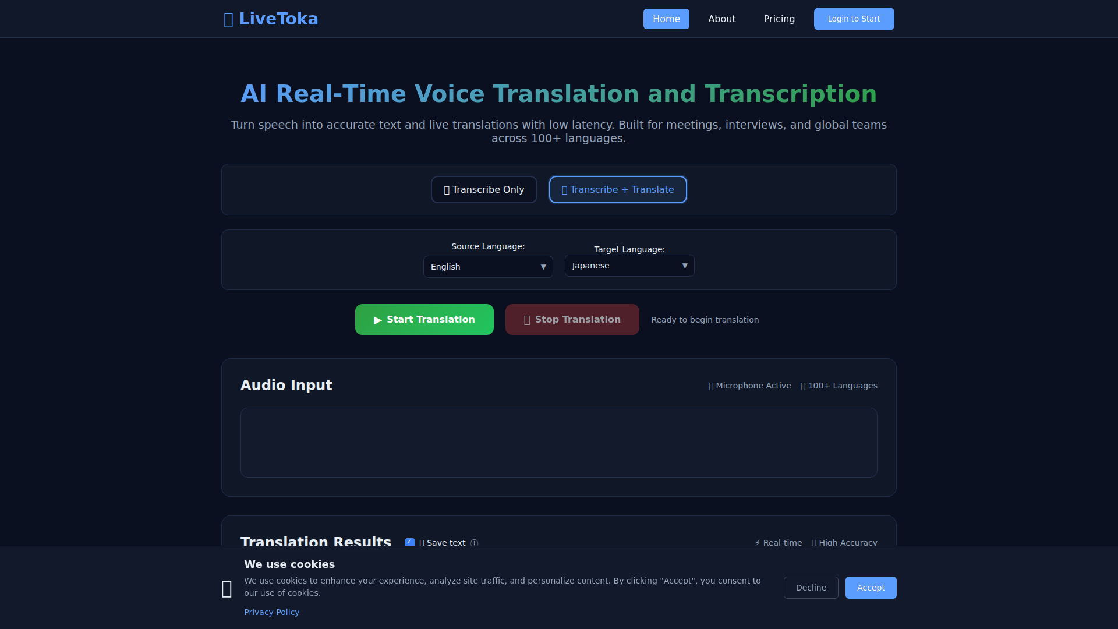Select Transcribe + Translate mode

(618, 190)
